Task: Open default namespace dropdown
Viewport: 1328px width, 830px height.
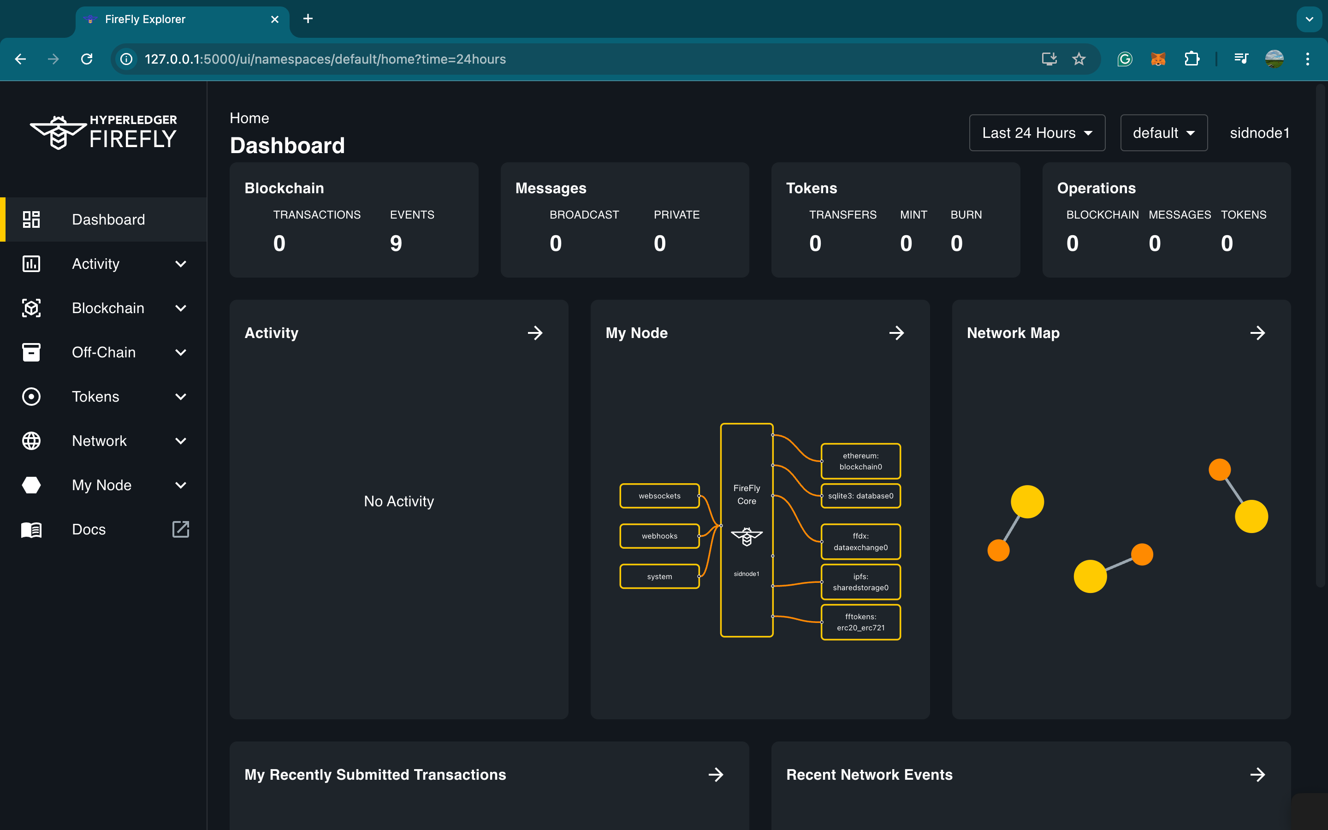Action: coord(1164,133)
